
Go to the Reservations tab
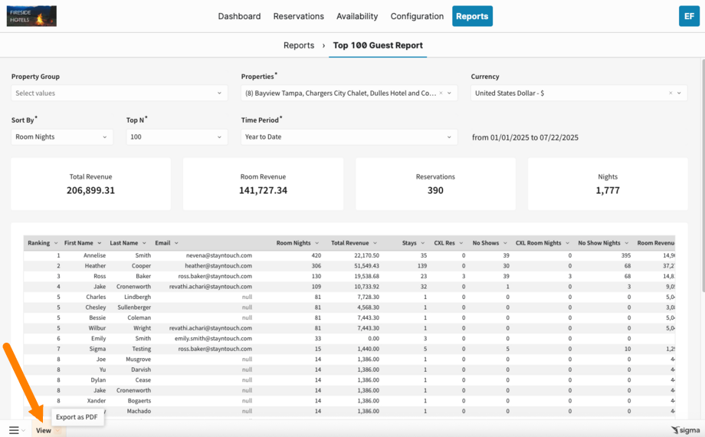[299, 16]
